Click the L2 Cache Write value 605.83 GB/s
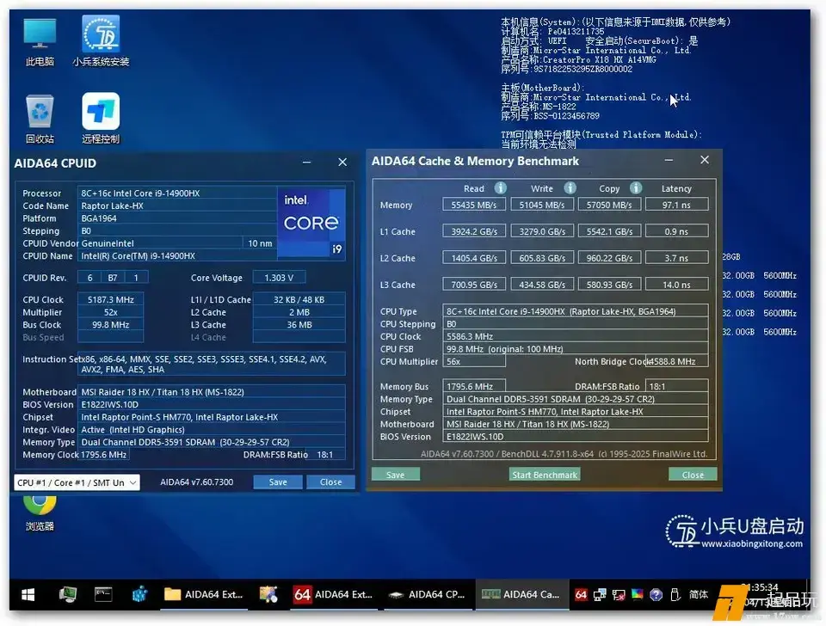 [x=542, y=258]
